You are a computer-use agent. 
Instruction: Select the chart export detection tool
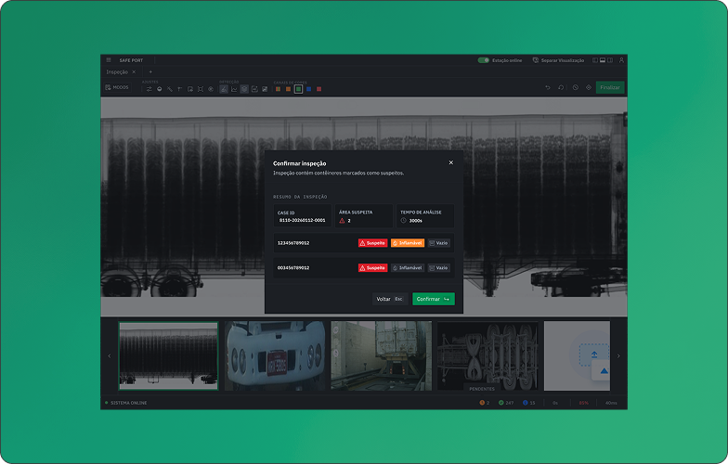254,89
